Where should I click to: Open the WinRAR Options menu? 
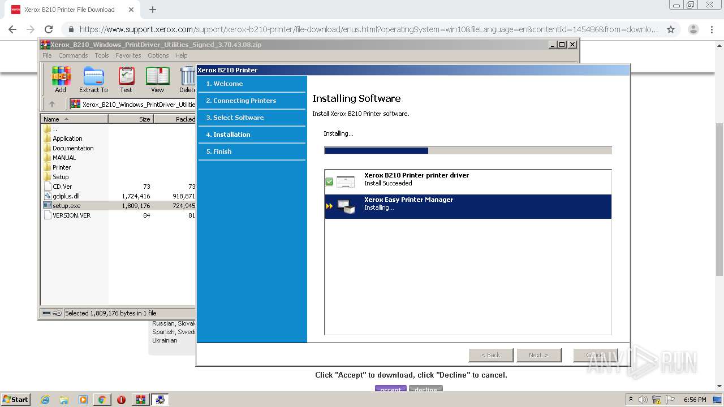tap(158, 55)
